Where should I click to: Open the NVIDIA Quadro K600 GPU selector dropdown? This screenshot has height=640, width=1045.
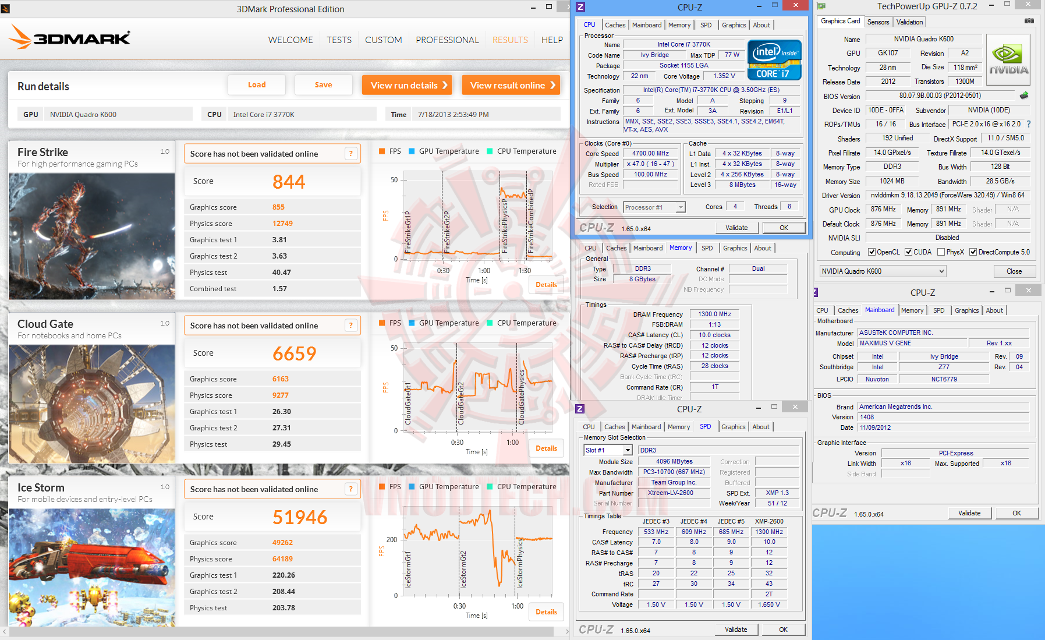(883, 271)
